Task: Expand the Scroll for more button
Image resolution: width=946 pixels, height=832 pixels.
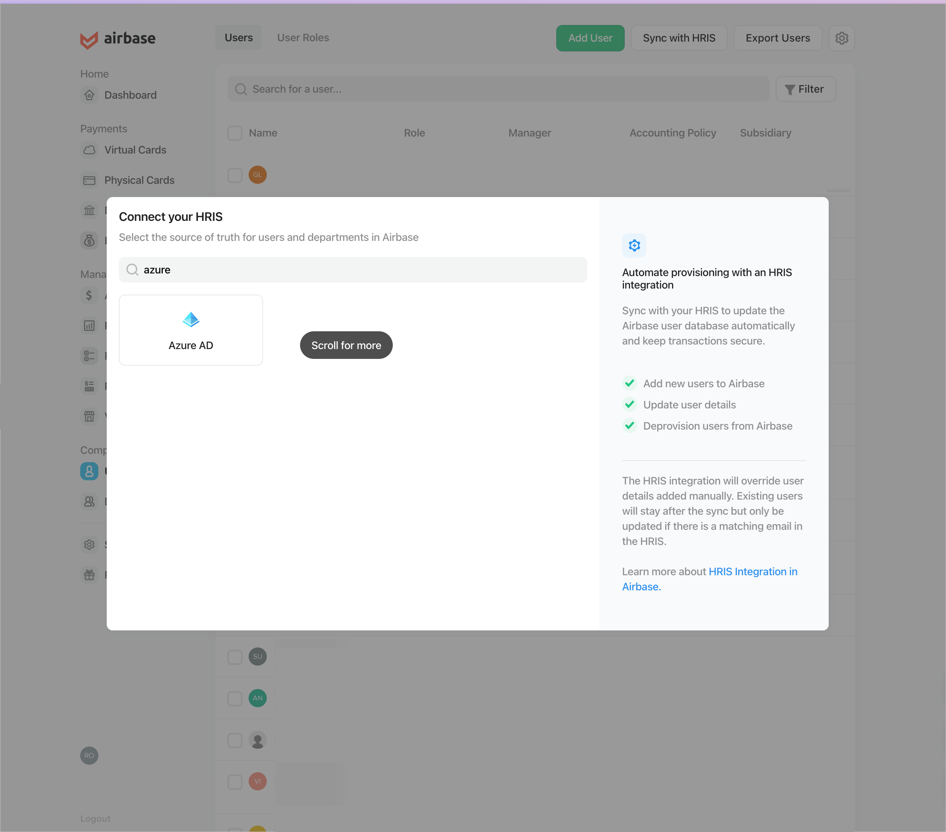Action: [346, 345]
